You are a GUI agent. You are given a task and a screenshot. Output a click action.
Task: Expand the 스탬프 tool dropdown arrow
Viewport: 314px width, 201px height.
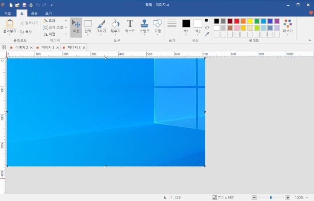[x=144, y=35]
